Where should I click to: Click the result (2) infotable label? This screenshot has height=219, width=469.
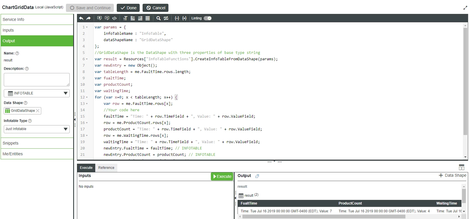pos(251,195)
